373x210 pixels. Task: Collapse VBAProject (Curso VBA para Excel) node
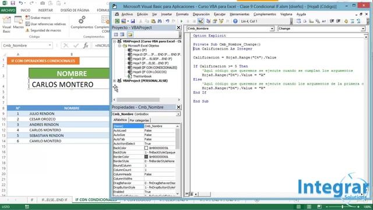[x=115, y=41]
